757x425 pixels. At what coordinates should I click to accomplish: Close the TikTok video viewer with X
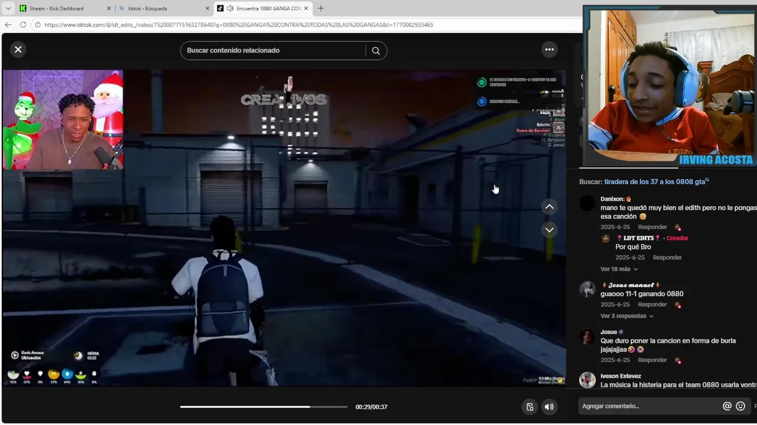tap(18, 50)
